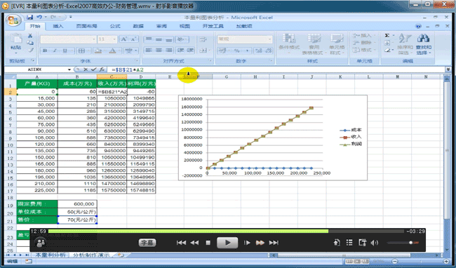This screenshot has height=268, width=456.
Task: Confirm the formula with the check mark icon
Action: coord(93,69)
